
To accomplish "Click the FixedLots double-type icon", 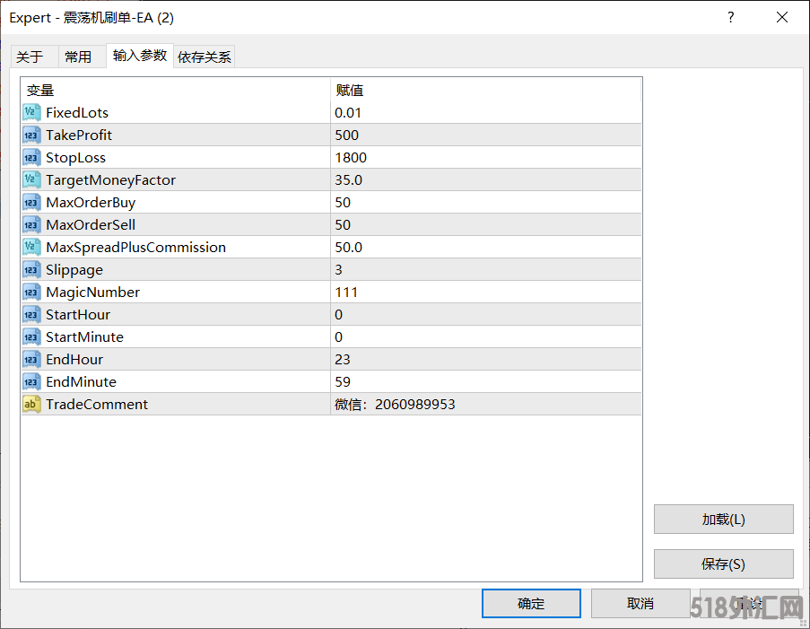I will pyautogui.click(x=31, y=112).
